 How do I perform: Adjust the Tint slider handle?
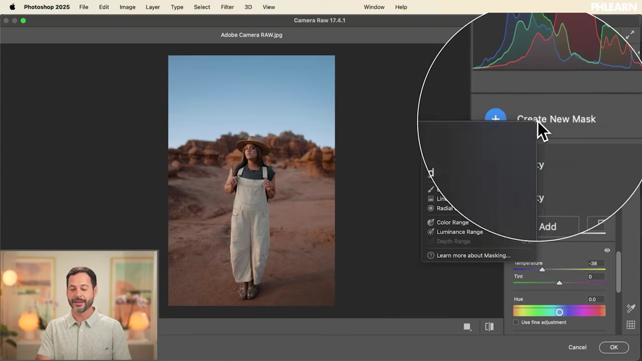pyautogui.click(x=559, y=282)
